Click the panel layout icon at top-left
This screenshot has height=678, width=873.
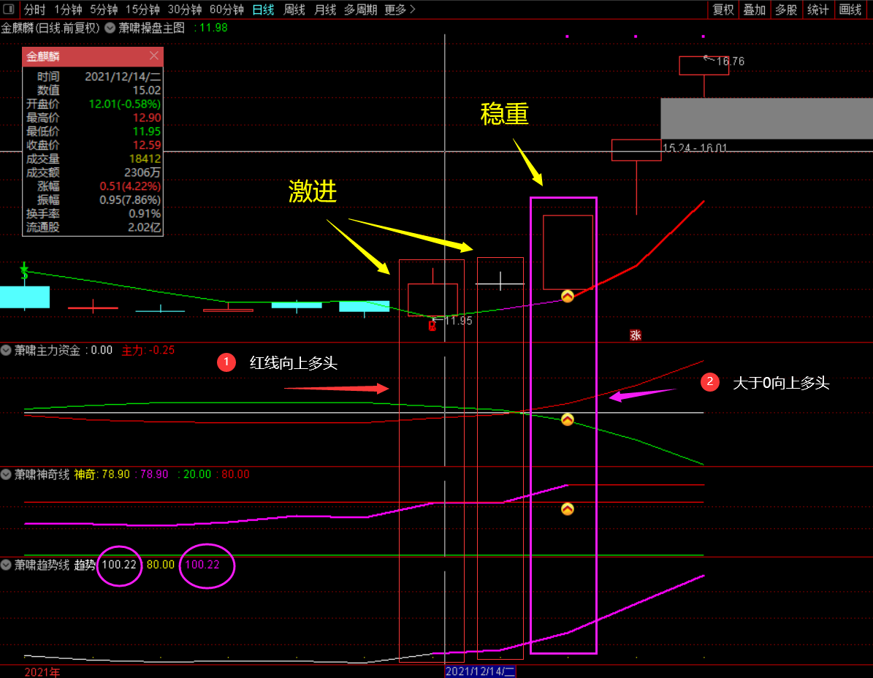pyautogui.click(x=9, y=9)
